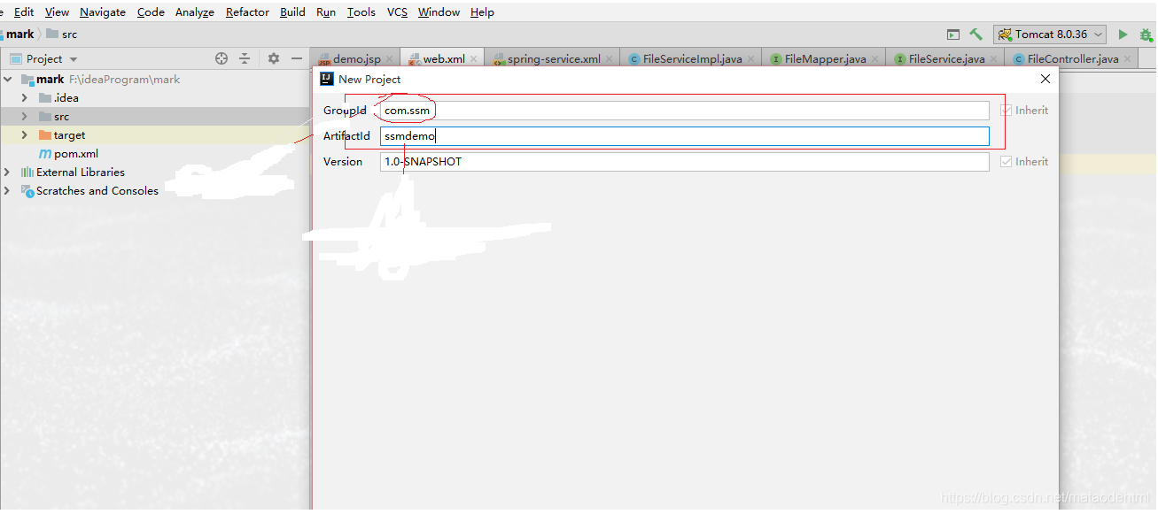This screenshot has height=514, width=1158.
Task: Expand the .idea folder
Action: pyautogui.click(x=25, y=98)
